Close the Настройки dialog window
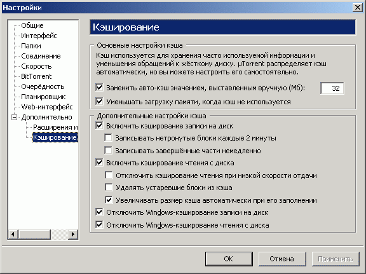 357,8
